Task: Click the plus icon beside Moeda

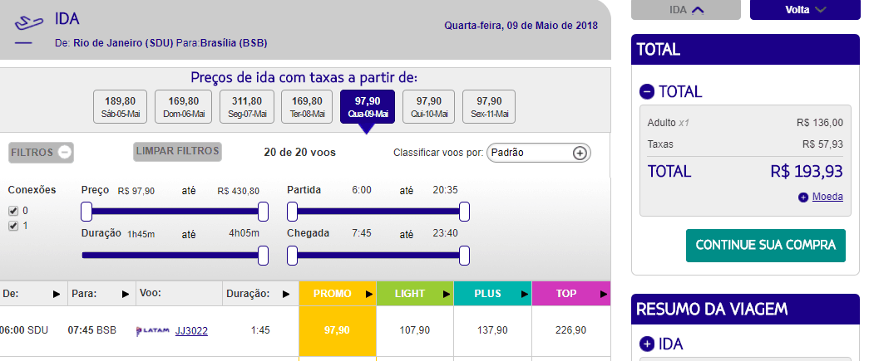Action: pos(803,198)
